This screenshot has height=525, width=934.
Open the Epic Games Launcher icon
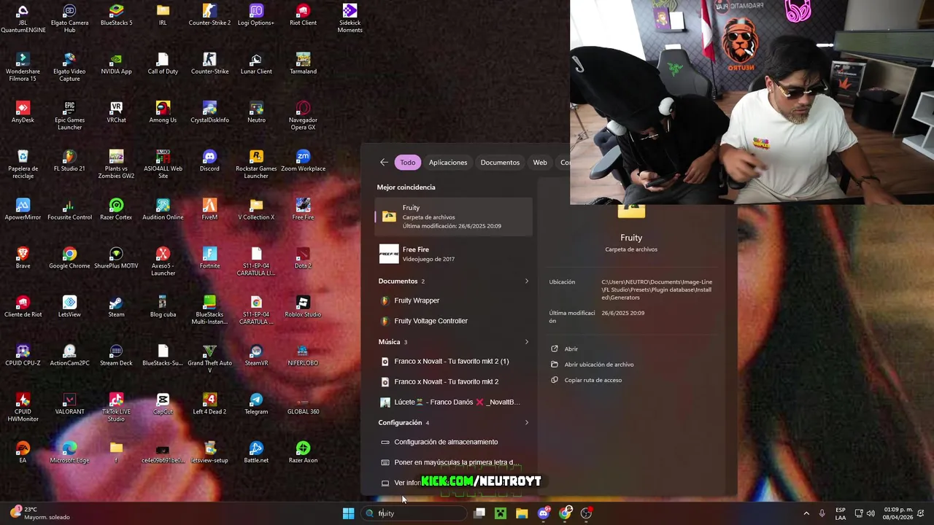click(x=69, y=116)
